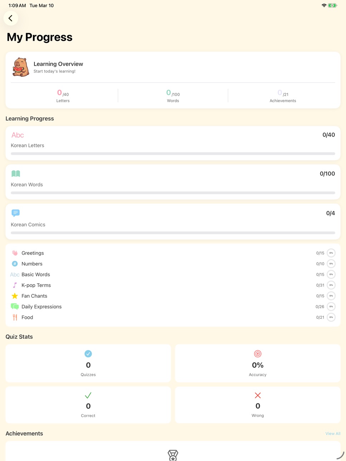Screen dimensions: 346x461
Task: Tap the back arrow button
Action: 11,18
